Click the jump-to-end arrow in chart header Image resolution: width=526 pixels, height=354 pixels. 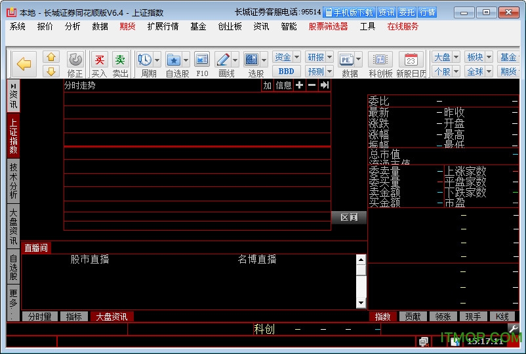pyautogui.click(x=325, y=85)
